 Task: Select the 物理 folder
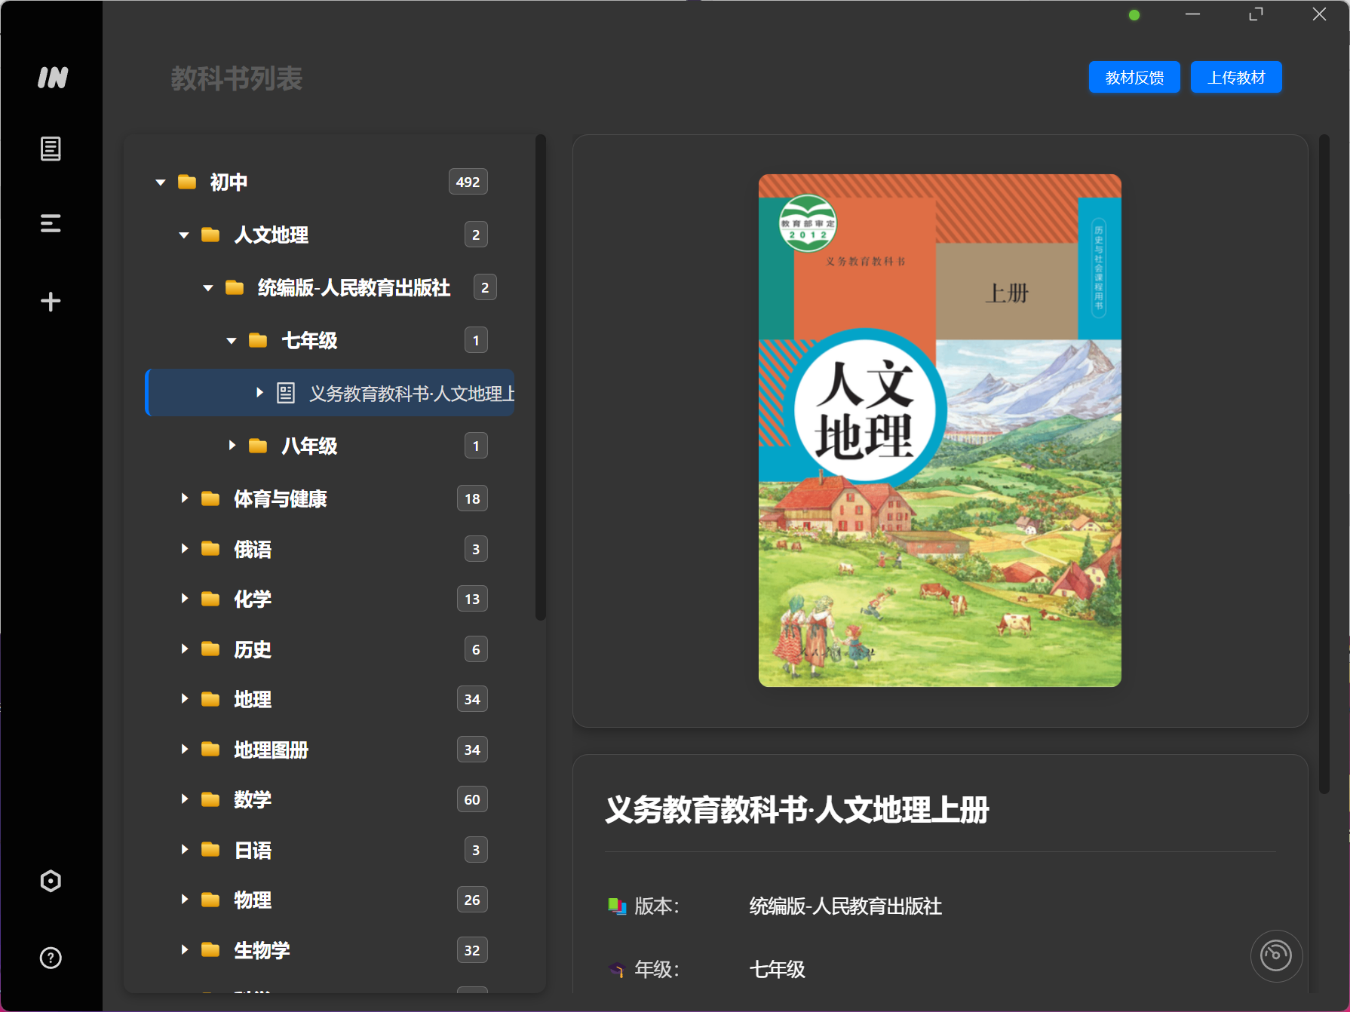(x=252, y=900)
